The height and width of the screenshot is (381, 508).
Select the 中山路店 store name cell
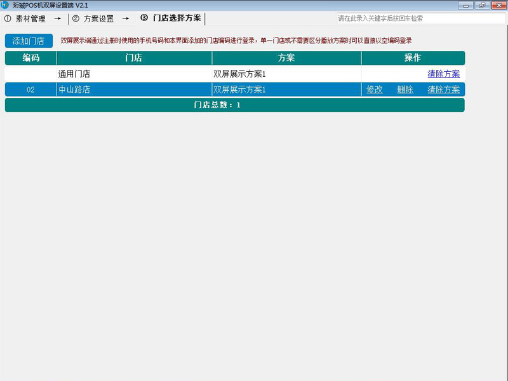click(134, 90)
